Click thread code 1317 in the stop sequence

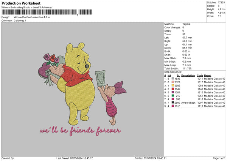pos(200,82)
